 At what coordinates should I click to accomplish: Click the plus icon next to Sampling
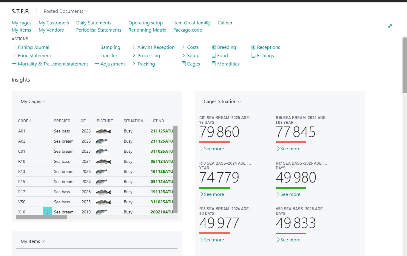click(97, 47)
